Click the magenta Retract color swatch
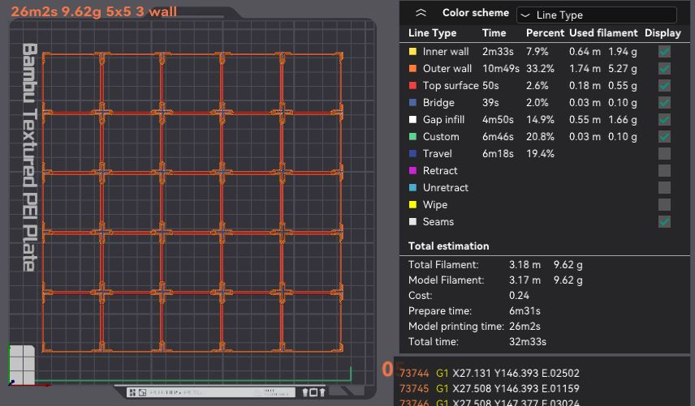 pyautogui.click(x=412, y=171)
